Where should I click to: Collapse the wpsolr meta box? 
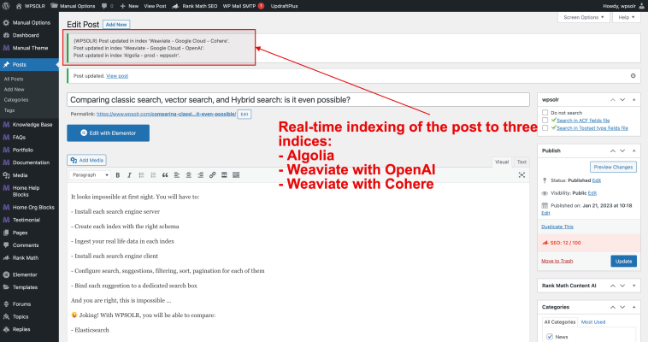[634, 100]
